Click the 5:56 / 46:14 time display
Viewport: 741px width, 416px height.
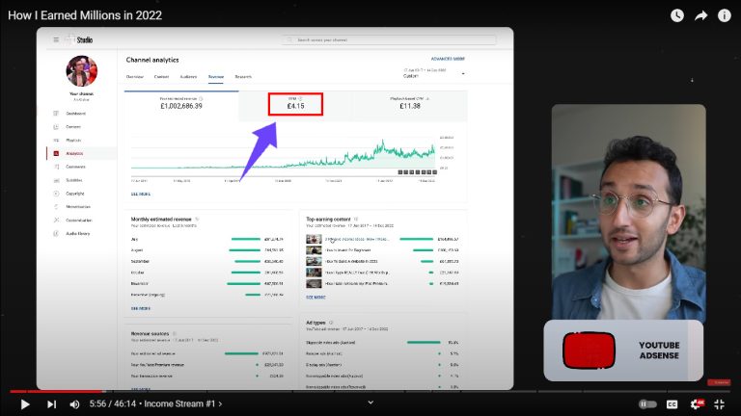pyautogui.click(x=113, y=403)
